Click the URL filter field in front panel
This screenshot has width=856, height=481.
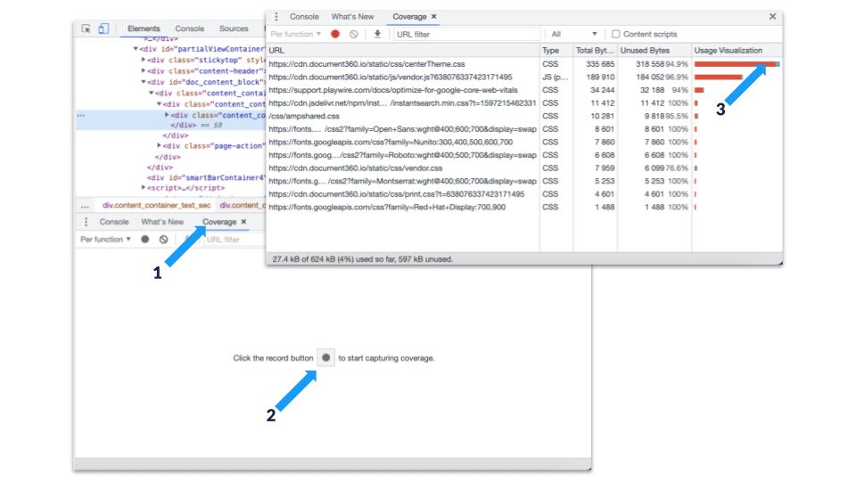(x=466, y=34)
